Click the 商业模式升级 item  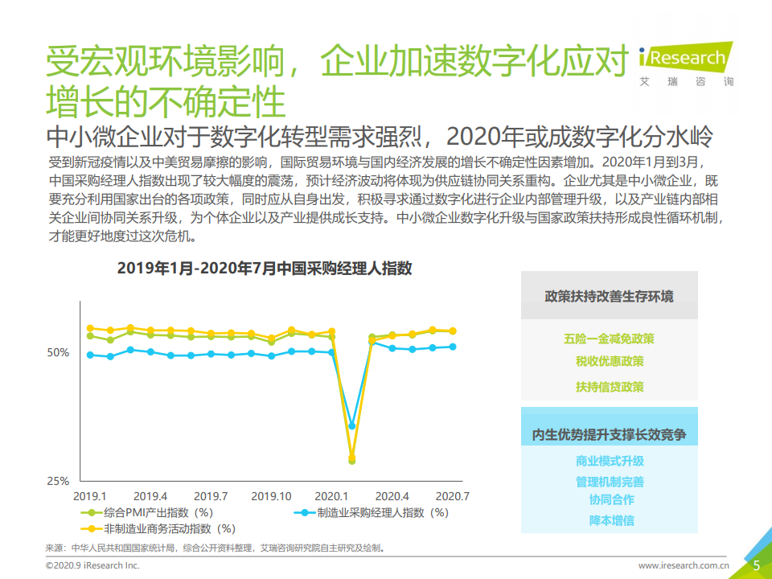[610, 461]
